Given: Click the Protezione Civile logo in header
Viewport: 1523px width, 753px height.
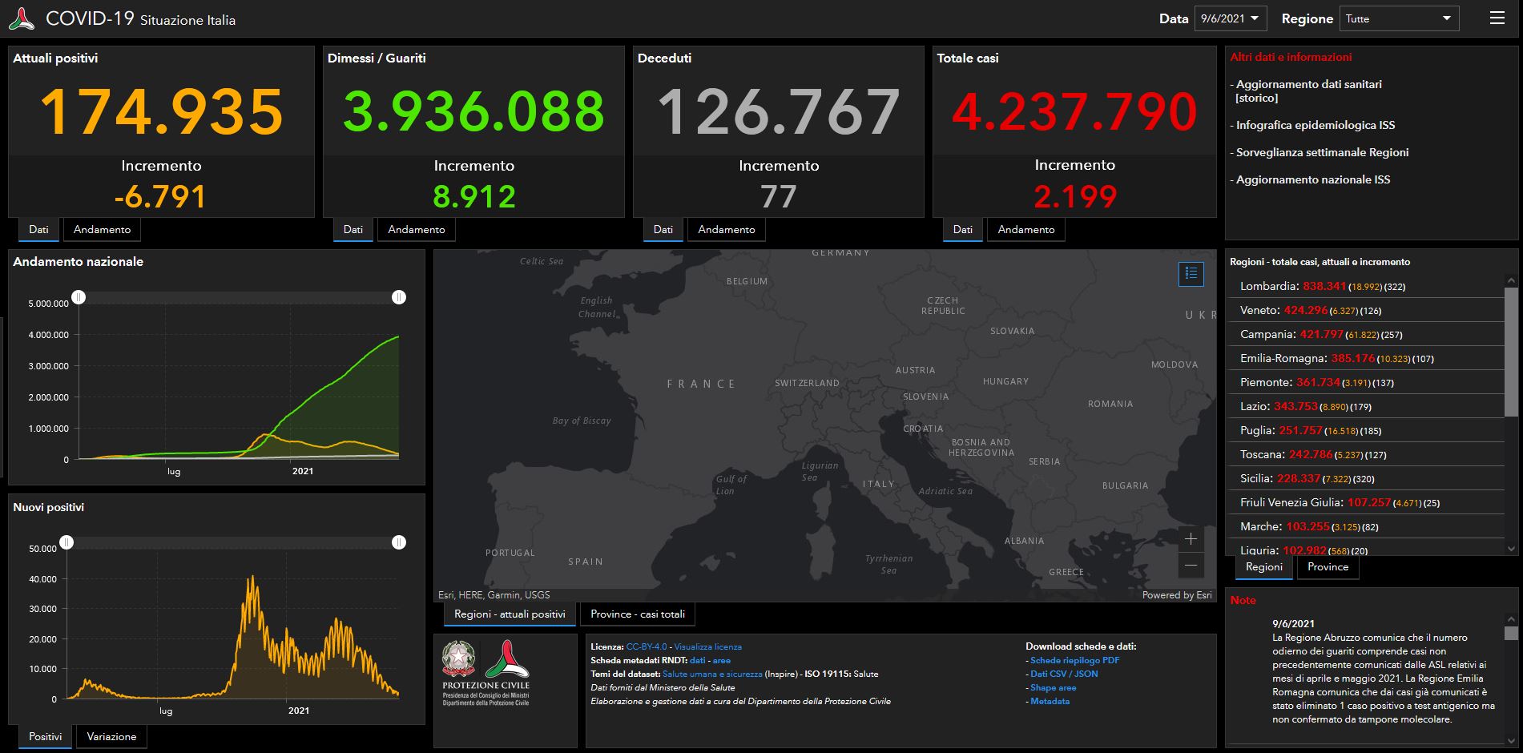Looking at the screenshot, I should (x=22, y=18).
